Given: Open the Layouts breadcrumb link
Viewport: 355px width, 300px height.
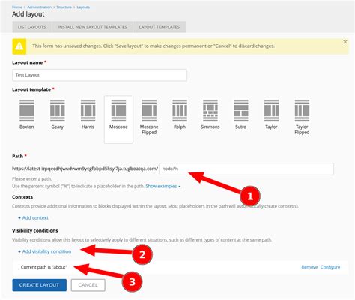Looking at the screenshot, I should point(83,7).
